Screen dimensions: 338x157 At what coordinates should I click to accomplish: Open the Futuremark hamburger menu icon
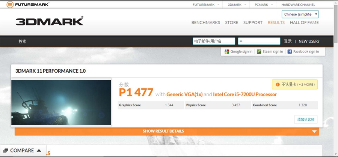(10, 4)
